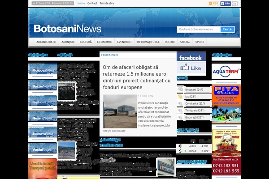The height and width of the screenshot is (179, 269).
Task: Open the CULTURĂ menu
Action: click(86, 42)
